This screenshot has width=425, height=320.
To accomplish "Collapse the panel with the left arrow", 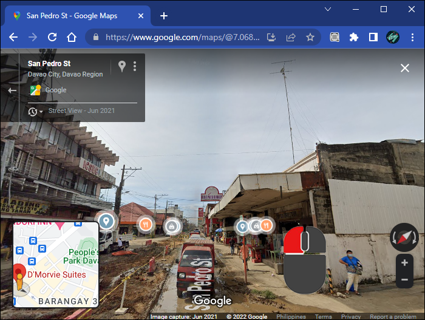I will [x=12, y=90].
